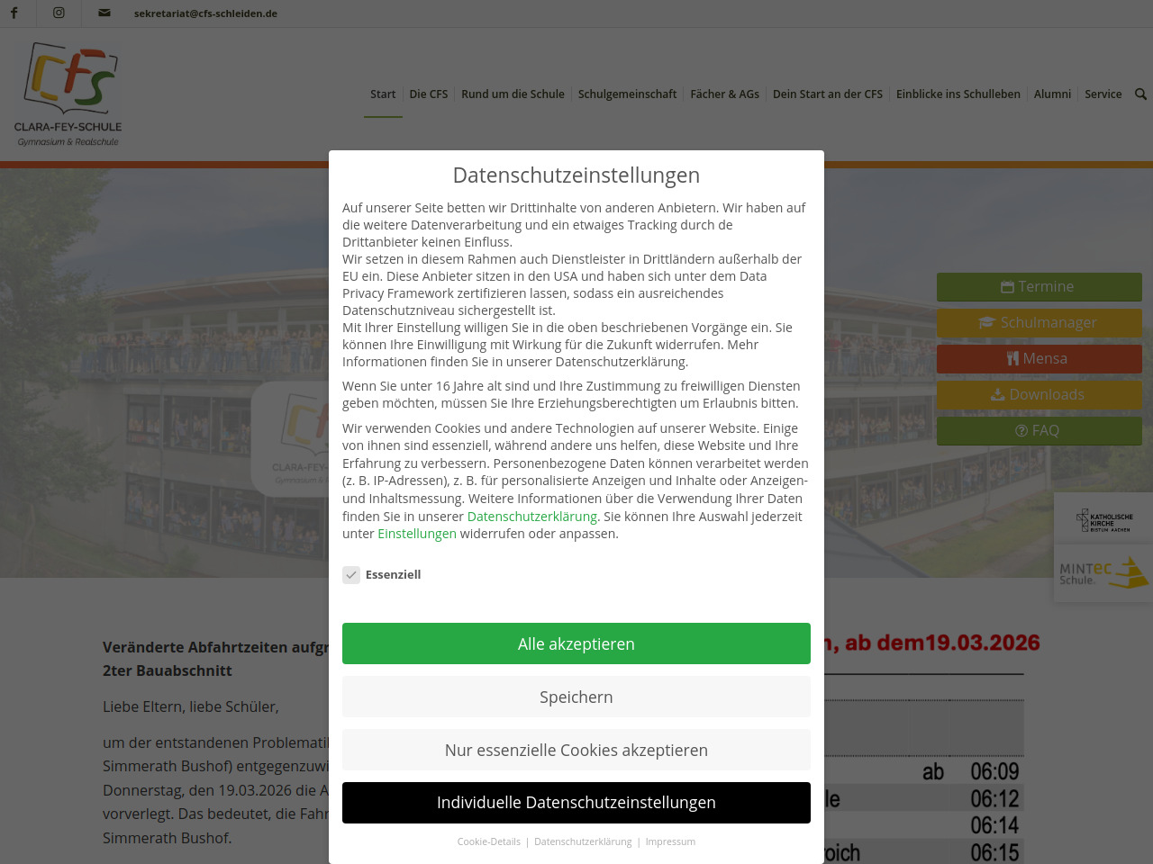Open the Facebook icon in top bar
The image size is (1153, 864).
pos(14,13)
